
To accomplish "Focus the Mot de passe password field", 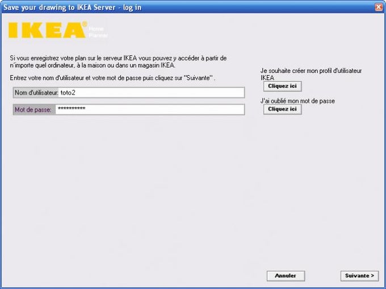I will click(x=150, y=109).
